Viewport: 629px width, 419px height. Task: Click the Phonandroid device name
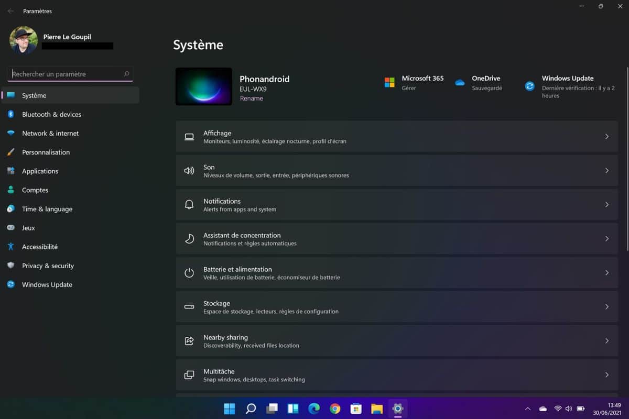(x=265, y=79)
